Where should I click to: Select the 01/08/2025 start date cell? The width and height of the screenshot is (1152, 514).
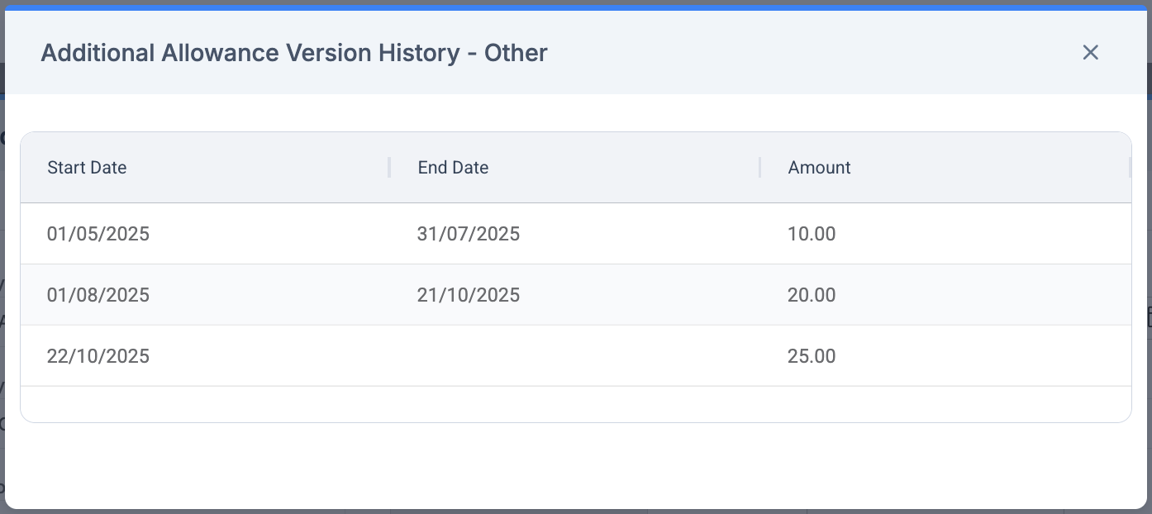(98, 295)
